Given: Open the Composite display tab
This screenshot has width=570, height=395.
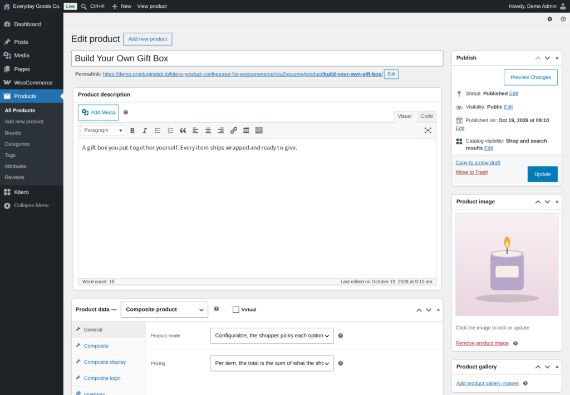Looking at the screenshot, I should coord(109,362).
